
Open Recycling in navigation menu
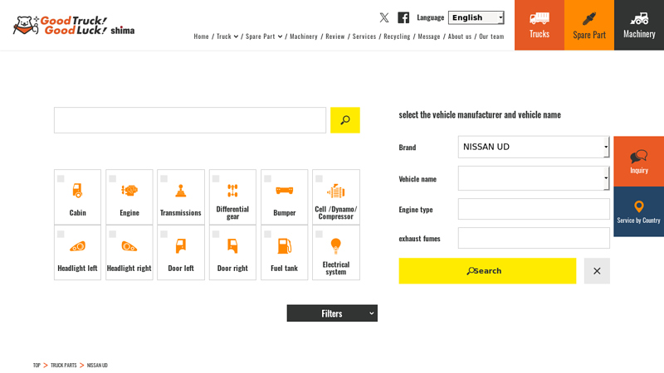tap(397, 36)
